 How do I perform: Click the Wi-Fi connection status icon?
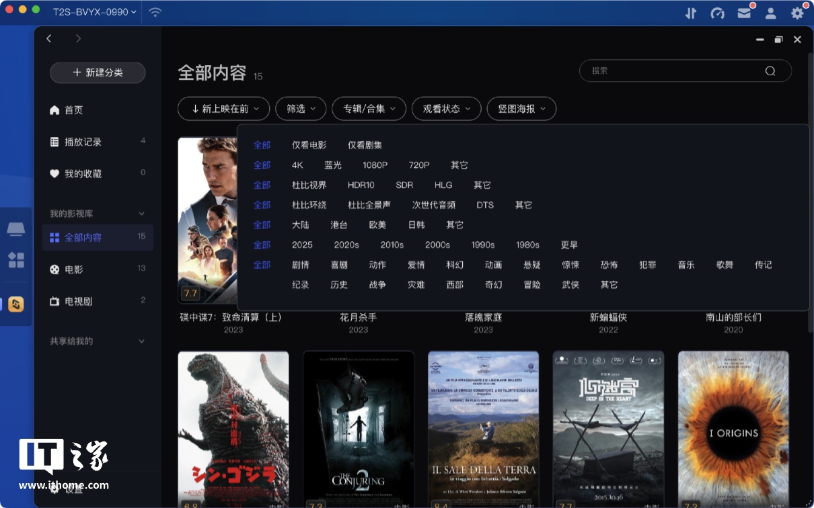click(x=155, y=12)
